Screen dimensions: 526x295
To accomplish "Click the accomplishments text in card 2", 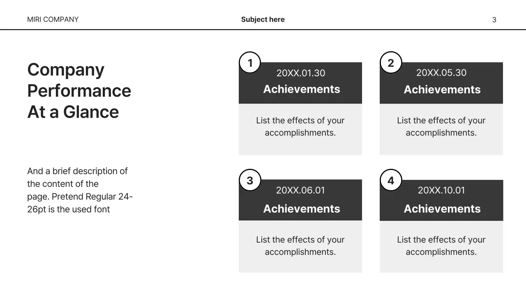I will [x=441, y=127].
